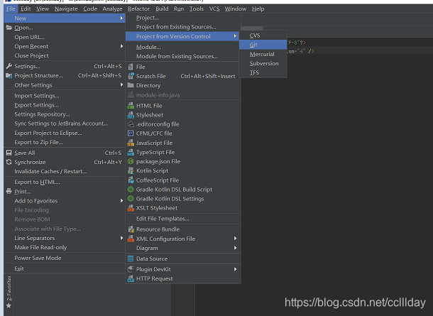Screen dimensions: 433x316
Task: Click the Settings wrench icon
Action: 9,66
